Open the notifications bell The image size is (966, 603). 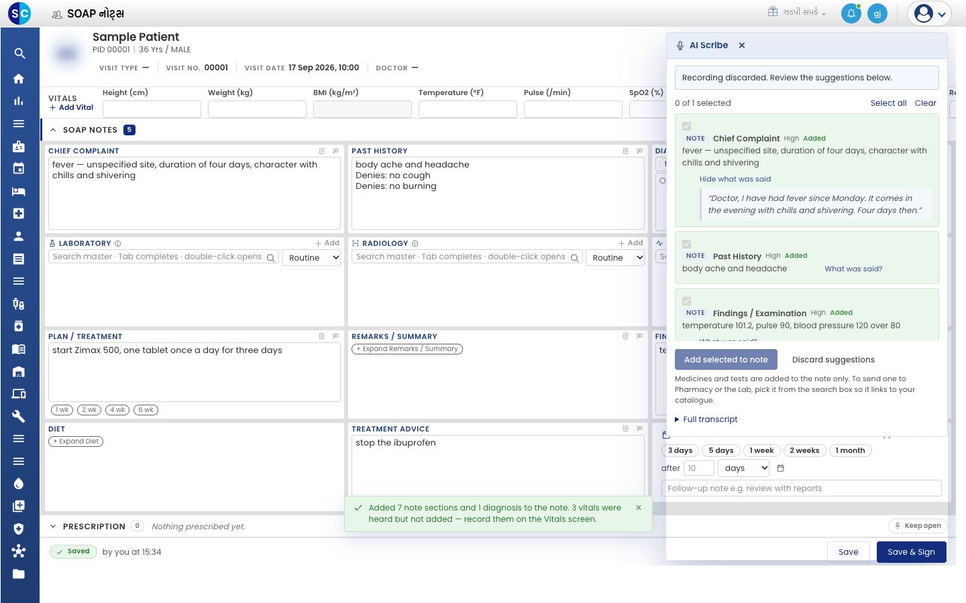point(851,13)
